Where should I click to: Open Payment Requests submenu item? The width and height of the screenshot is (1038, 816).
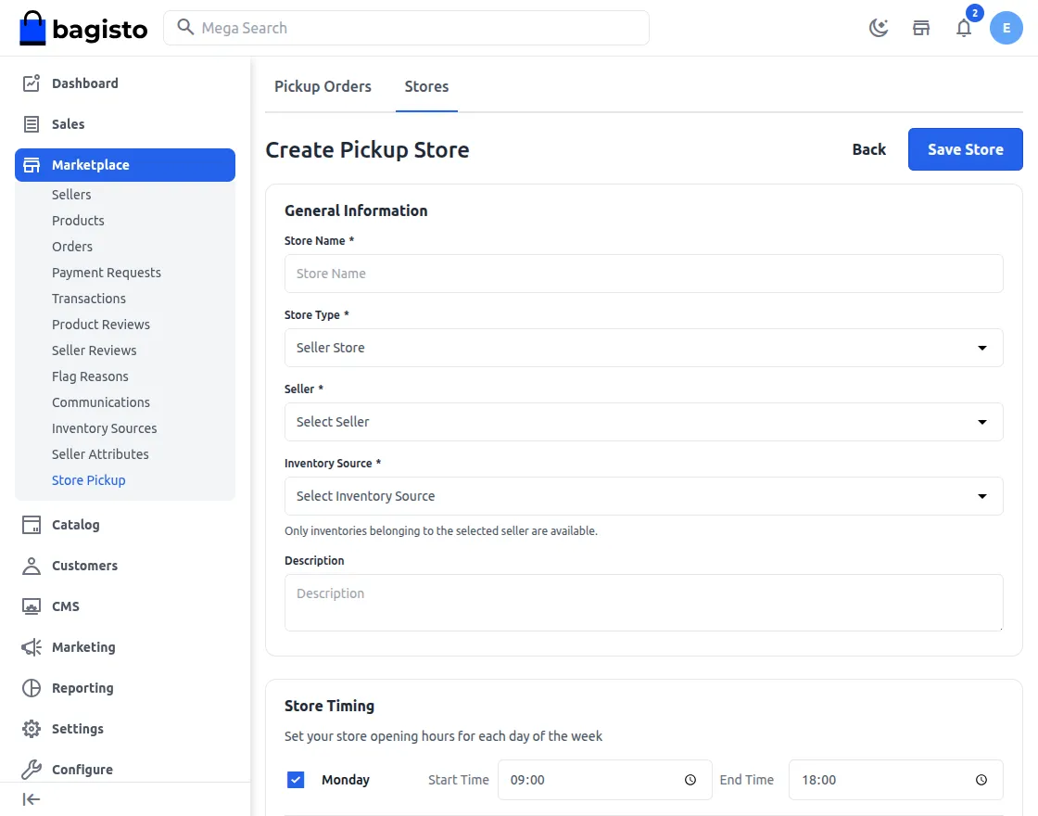107,273
